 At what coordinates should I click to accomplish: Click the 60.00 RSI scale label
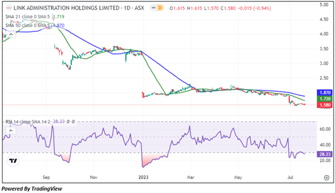(325, 129)
